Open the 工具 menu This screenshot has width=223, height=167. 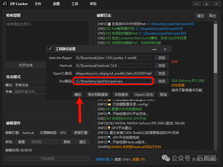point(74,4)
